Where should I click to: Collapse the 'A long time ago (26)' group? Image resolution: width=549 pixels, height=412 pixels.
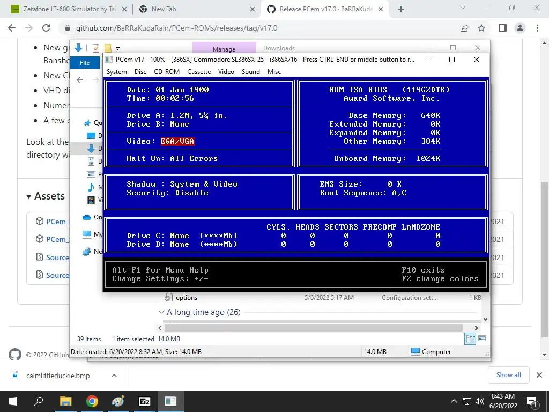[161, 312]
